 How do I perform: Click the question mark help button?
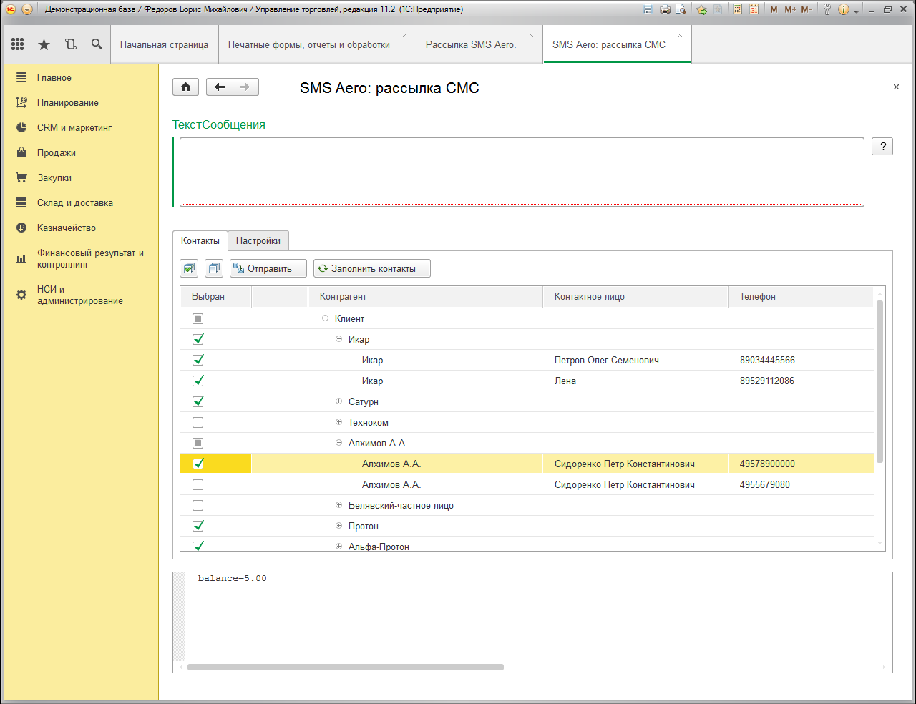click(882, 146)
